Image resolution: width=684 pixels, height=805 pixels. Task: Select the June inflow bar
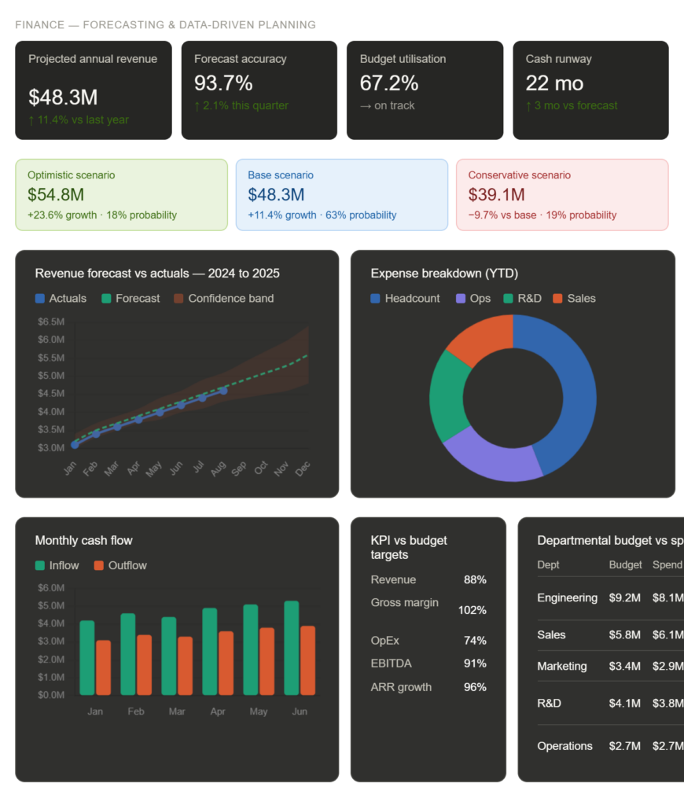(291, 649)
